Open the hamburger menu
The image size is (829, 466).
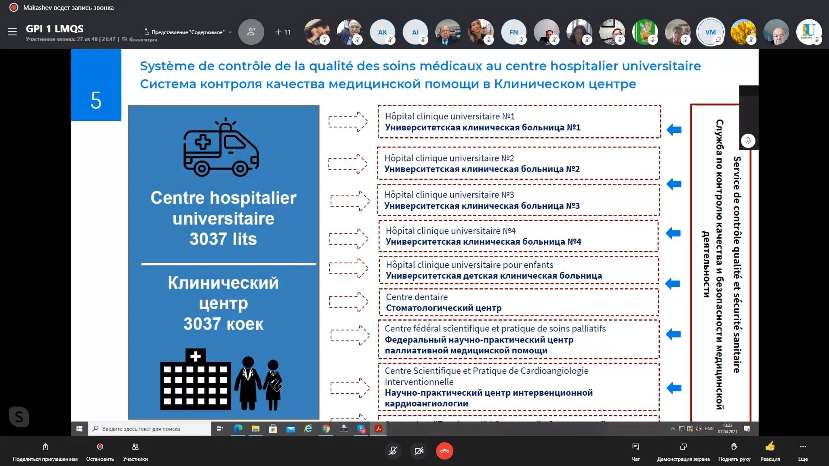tap(12, 31)
